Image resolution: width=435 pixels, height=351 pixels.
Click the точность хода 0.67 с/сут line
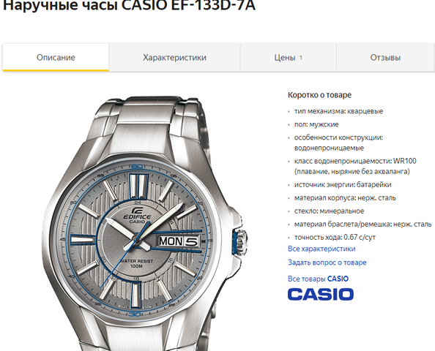point(335,238)
